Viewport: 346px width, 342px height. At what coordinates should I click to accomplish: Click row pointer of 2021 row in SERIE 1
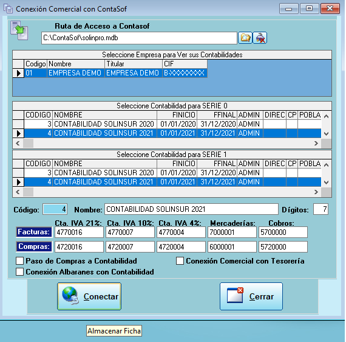click(x=18, y=182)
